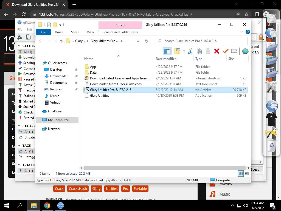
Task: Collapse the CATEGORIES section in qBittorrent
Action: click(19, 126)
